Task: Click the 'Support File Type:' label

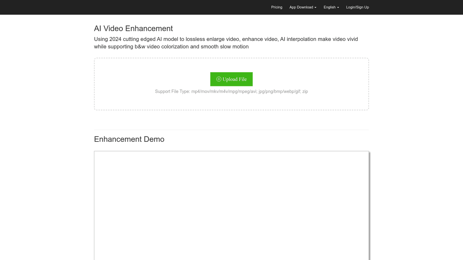Action: pos(172,91)
